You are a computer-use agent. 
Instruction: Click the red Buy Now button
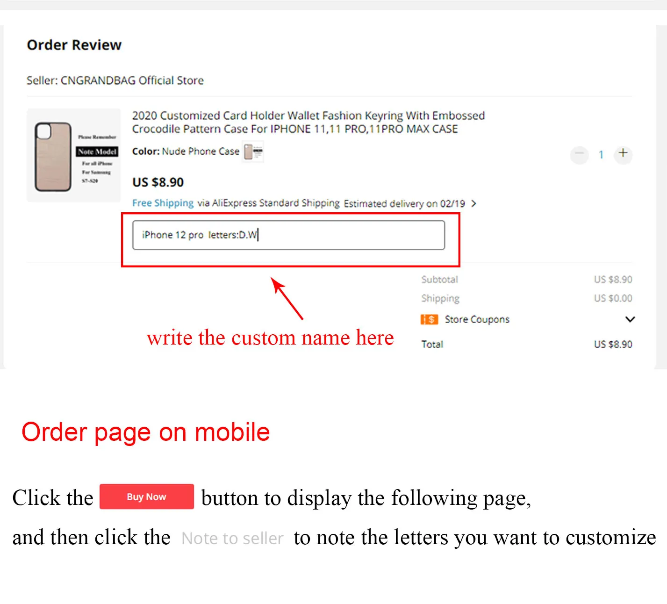147,496
